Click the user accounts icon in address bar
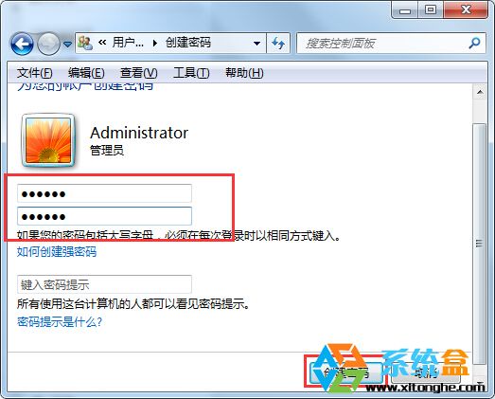Image resolution: width=495 pixels, height=399 pixels. (x=85, y=43)
